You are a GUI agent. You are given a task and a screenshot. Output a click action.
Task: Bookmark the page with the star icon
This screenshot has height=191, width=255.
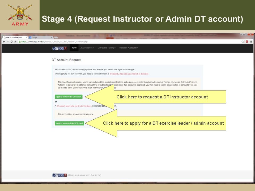click(243, 42)
